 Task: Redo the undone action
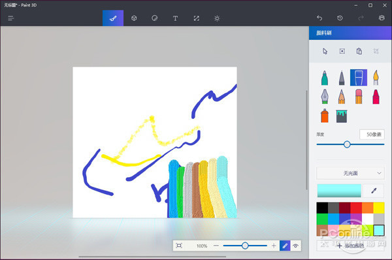coord(361,18)
